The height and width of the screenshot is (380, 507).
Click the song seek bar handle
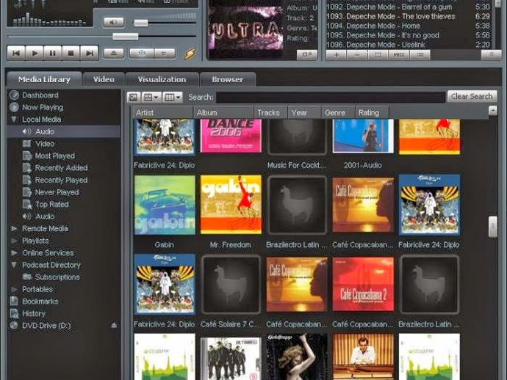point(126,36)
